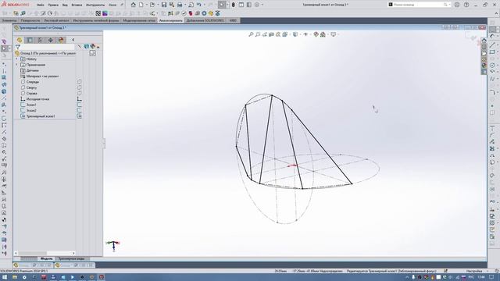
Task: Open dropdown arrow next to Undo icon
Action: pos(204,5)
